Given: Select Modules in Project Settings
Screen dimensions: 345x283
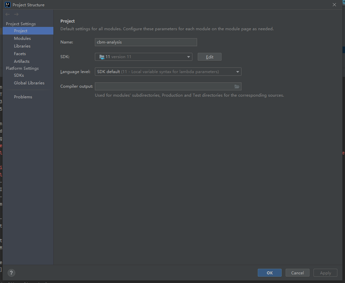Looking at the screenshot, I should [x=22, y=38].
